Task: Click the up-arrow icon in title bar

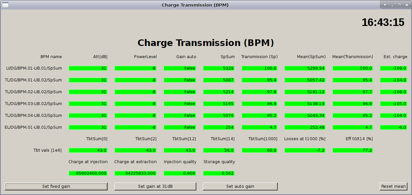Action: [385, 5]
